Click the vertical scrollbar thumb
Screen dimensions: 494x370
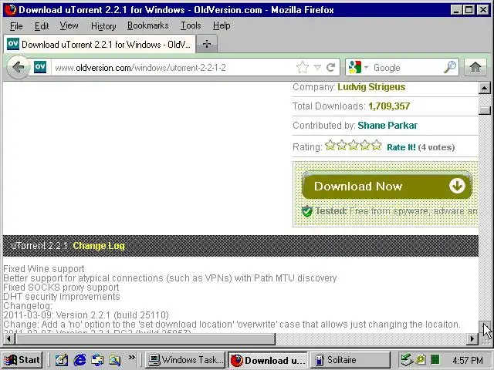point(485,109)
